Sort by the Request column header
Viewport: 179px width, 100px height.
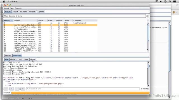(x=8, y=20)
